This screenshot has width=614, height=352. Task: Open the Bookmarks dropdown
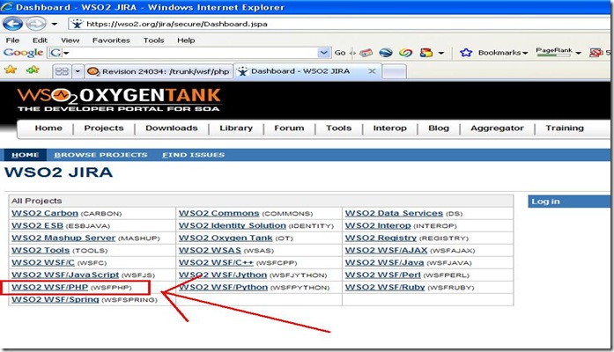[504, 53]
